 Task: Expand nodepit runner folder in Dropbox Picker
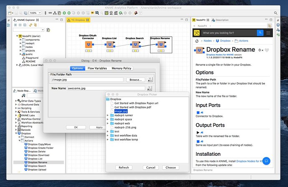pos(108,115)
